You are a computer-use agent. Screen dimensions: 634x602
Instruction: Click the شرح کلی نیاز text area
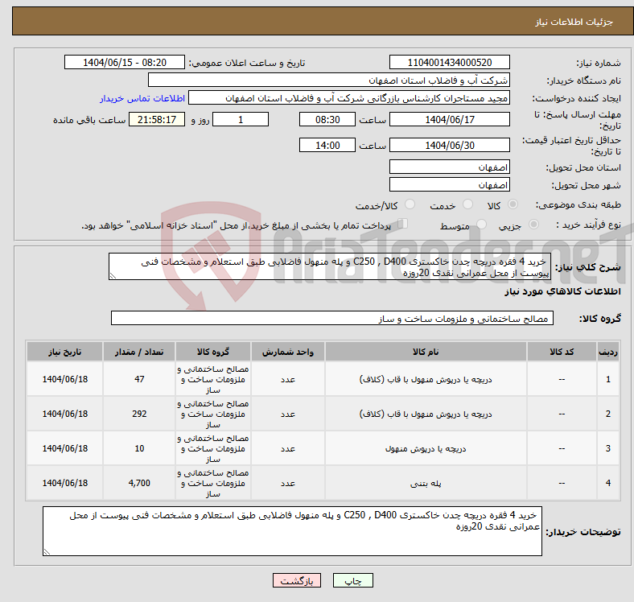click(x=330, y=267)
